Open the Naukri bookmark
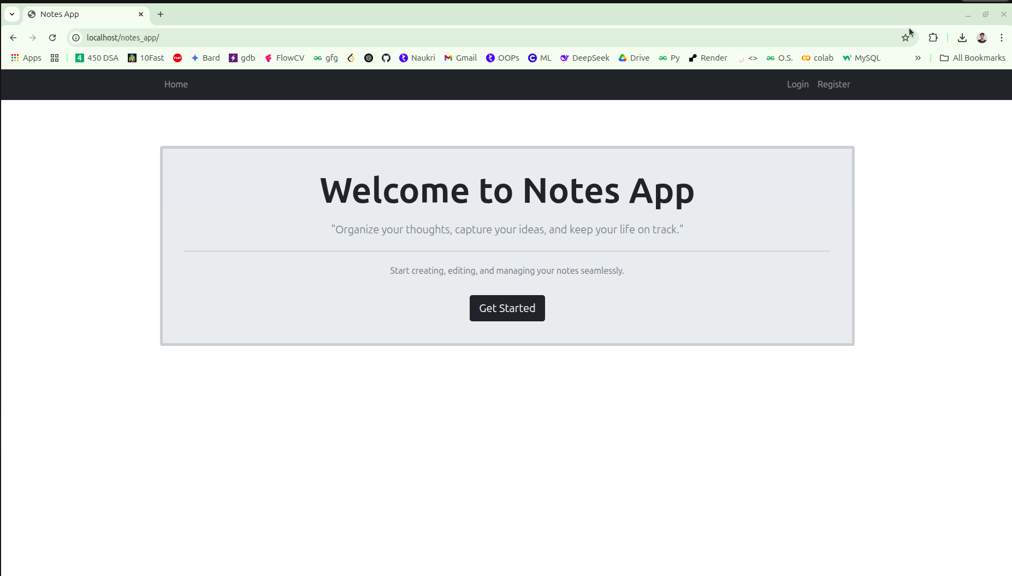This screenshot has width=1012, height=576. 417,58
